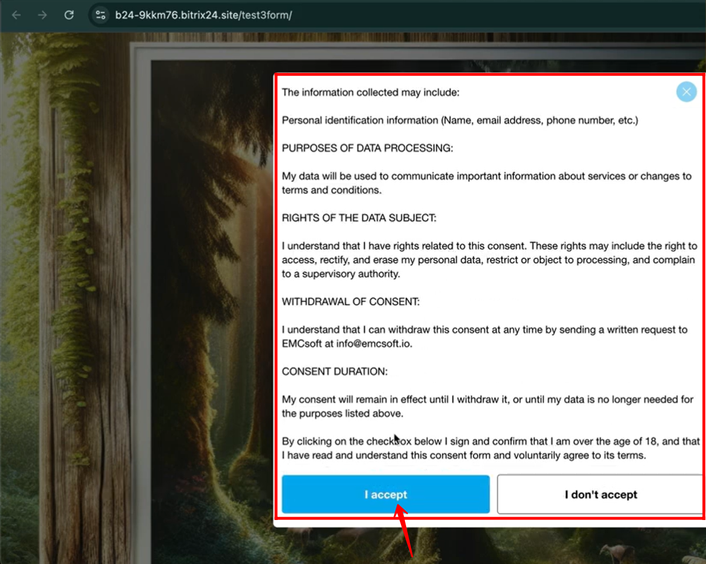Open site information icon beside the URL
The image size is (706, 564).
coord(101,15)
